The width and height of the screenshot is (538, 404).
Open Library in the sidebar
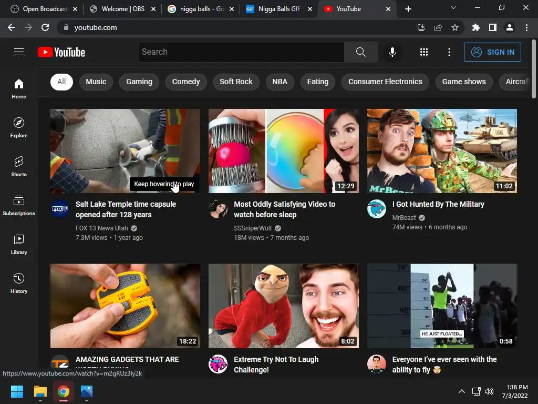coord(19,244)
